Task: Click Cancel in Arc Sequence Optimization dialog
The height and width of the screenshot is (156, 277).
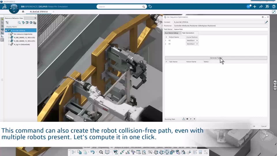Action: pyautogui.click(x=264, y=126)
